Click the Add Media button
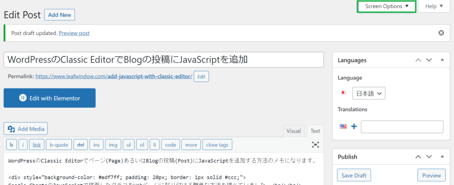This screenshot has width=454, height=185. pos(26,129)
